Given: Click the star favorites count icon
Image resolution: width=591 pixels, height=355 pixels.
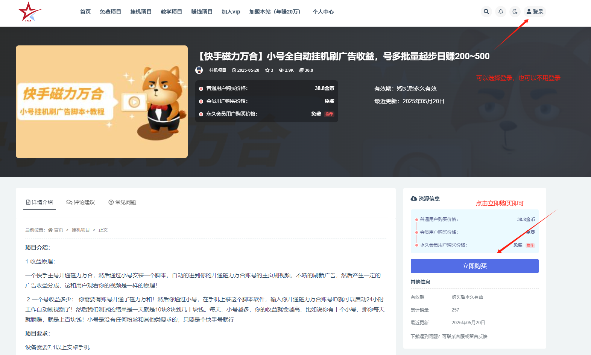Looking at the screenshot, I should click(x=267, y=70).
